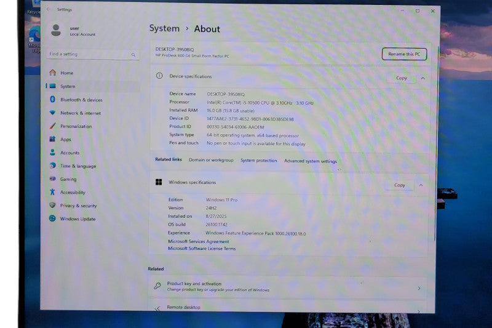Click the Product key and activation key icon
The image size is (492, 328).
point(157,286)
